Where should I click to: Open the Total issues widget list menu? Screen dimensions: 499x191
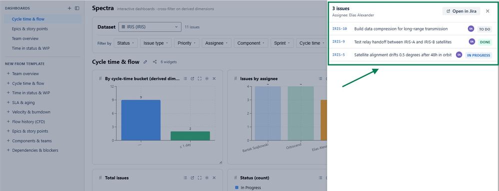pos(185,178)
